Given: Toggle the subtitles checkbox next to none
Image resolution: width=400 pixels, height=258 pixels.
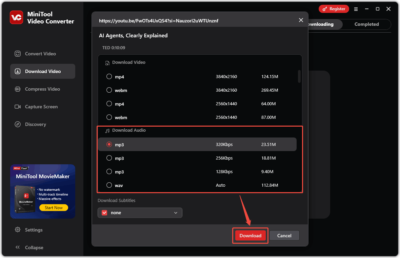Looking at the screenshot, I should (105, 213).
